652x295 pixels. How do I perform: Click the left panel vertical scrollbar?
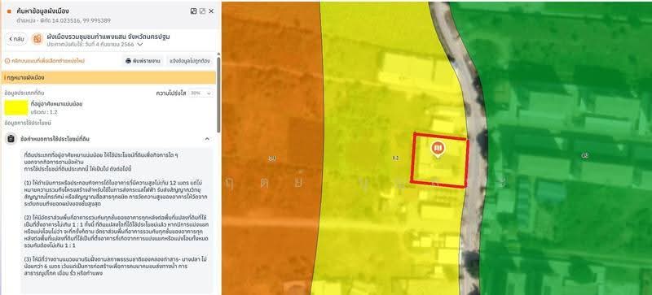[x=218, y=95]
